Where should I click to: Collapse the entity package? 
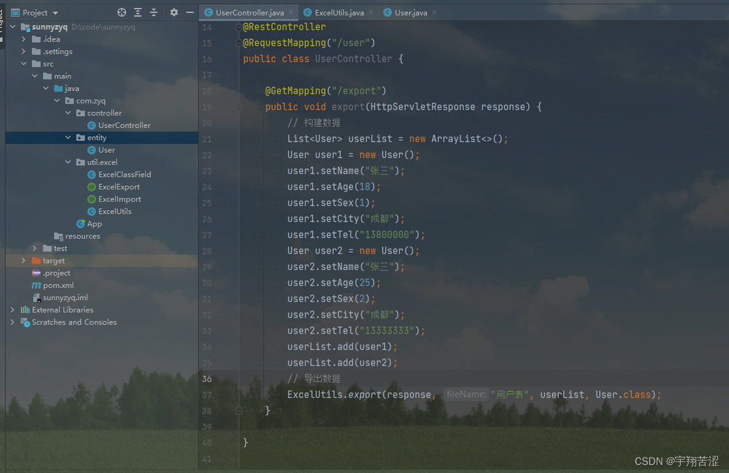coord(68,138)
